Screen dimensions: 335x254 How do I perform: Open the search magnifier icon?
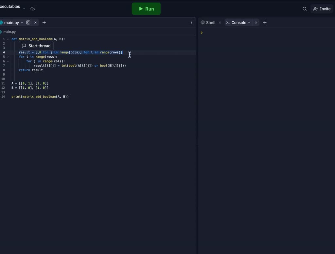pos(305,9)
